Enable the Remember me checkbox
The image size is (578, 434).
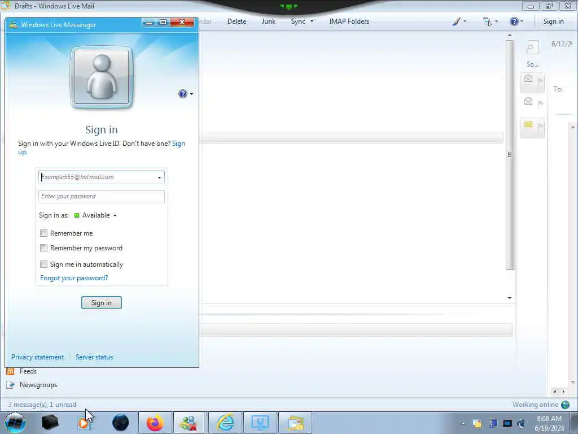click(x=44, y=233)
